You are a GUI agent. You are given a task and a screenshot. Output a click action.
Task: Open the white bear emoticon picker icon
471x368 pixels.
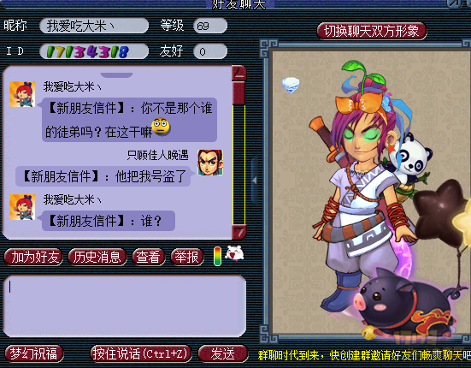235,253
